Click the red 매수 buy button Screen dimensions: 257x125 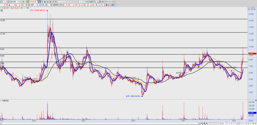[107, 5]
